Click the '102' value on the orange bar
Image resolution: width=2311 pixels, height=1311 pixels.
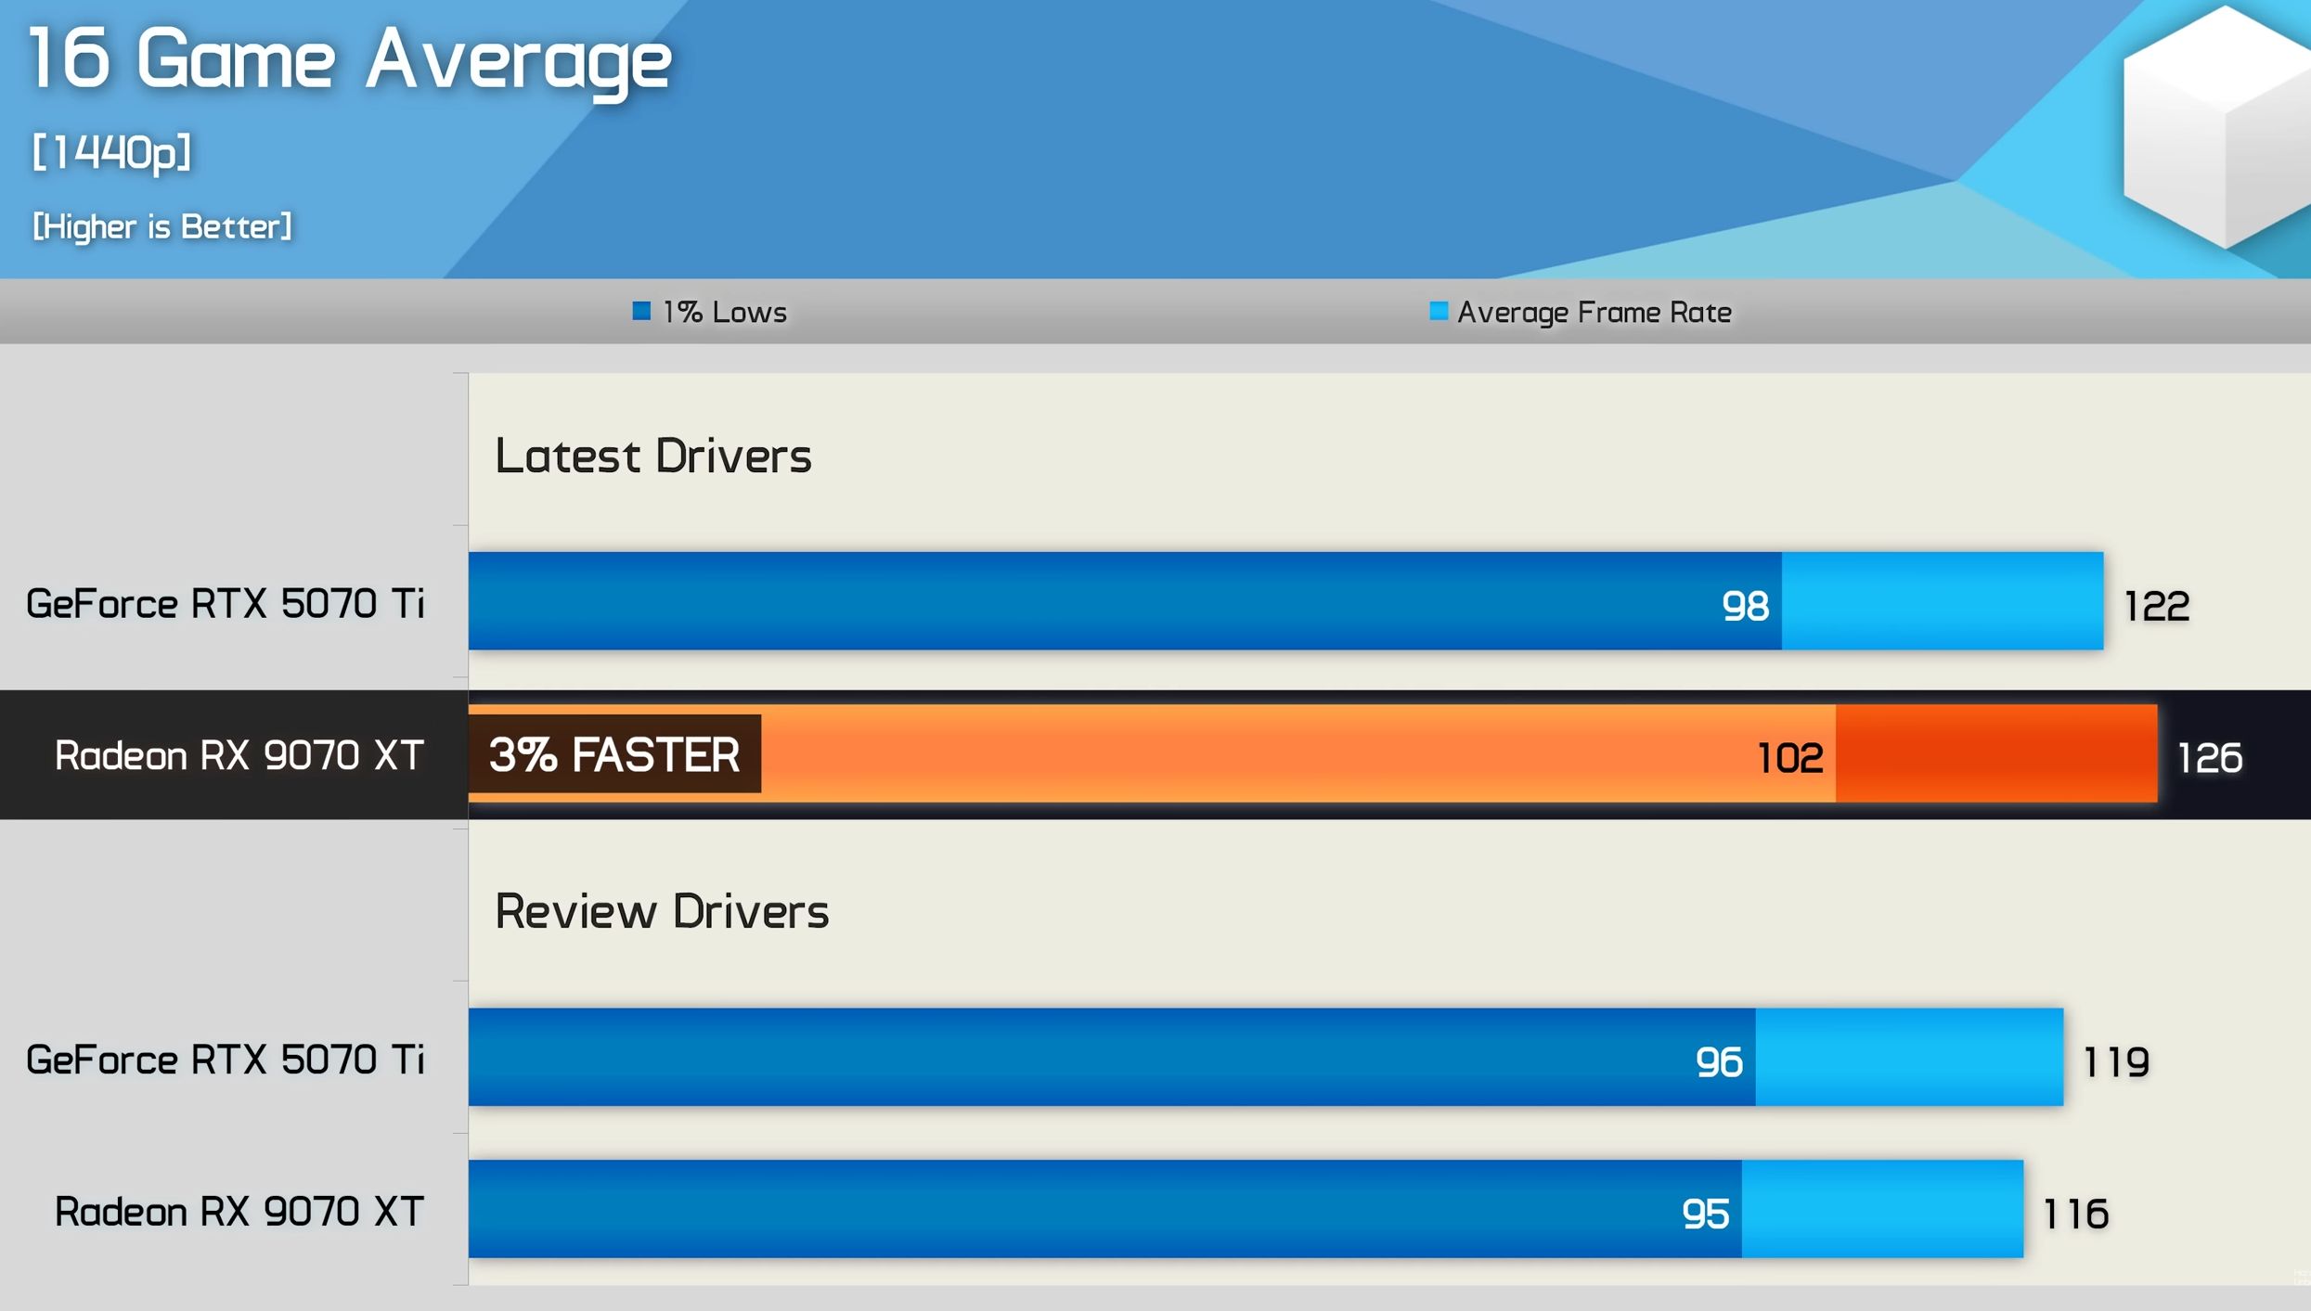1790,759
